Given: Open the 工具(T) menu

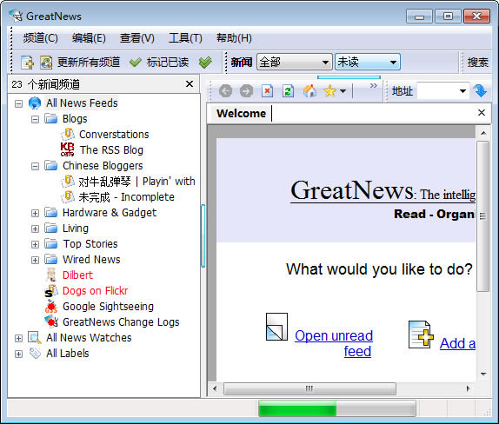Looking at the screenshot, I should click(x=185, y=38).
